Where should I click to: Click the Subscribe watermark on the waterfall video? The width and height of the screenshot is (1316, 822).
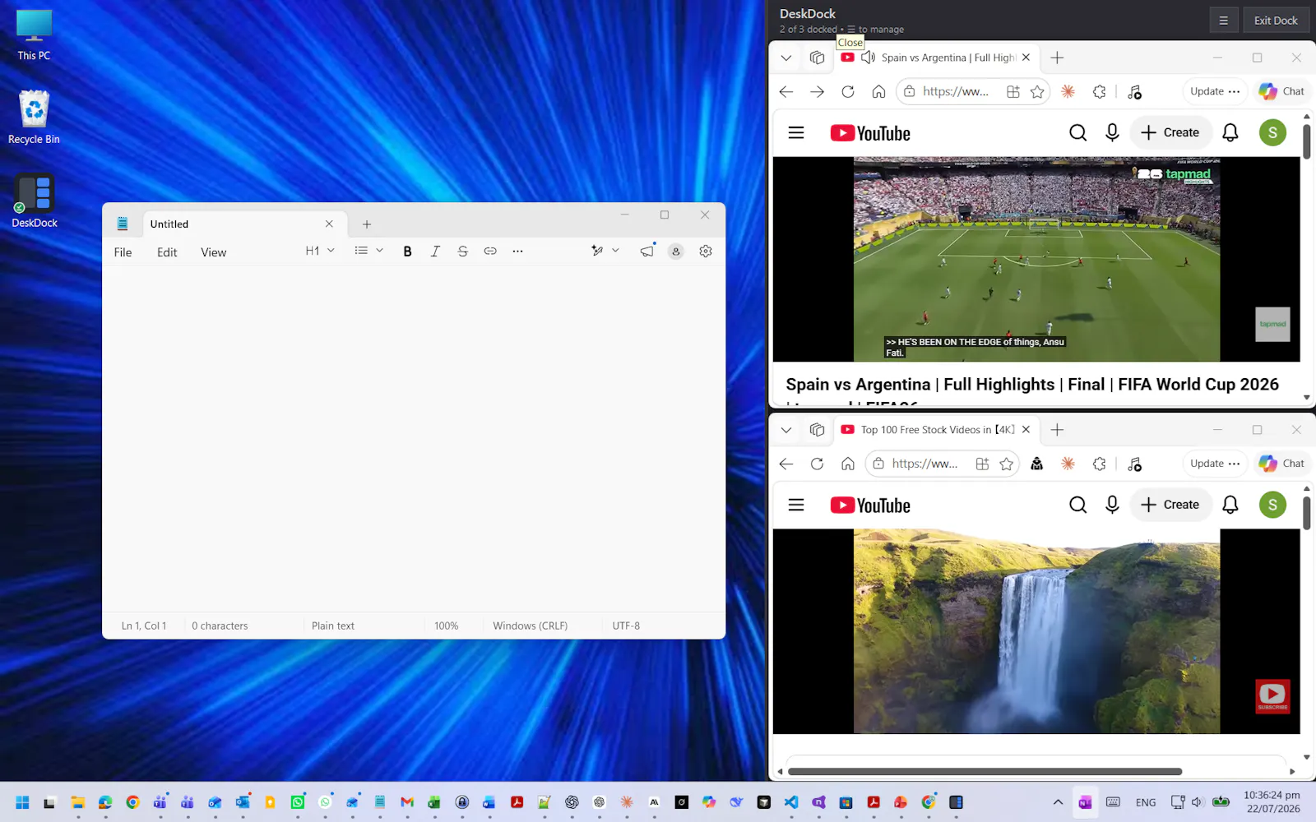1272,695
